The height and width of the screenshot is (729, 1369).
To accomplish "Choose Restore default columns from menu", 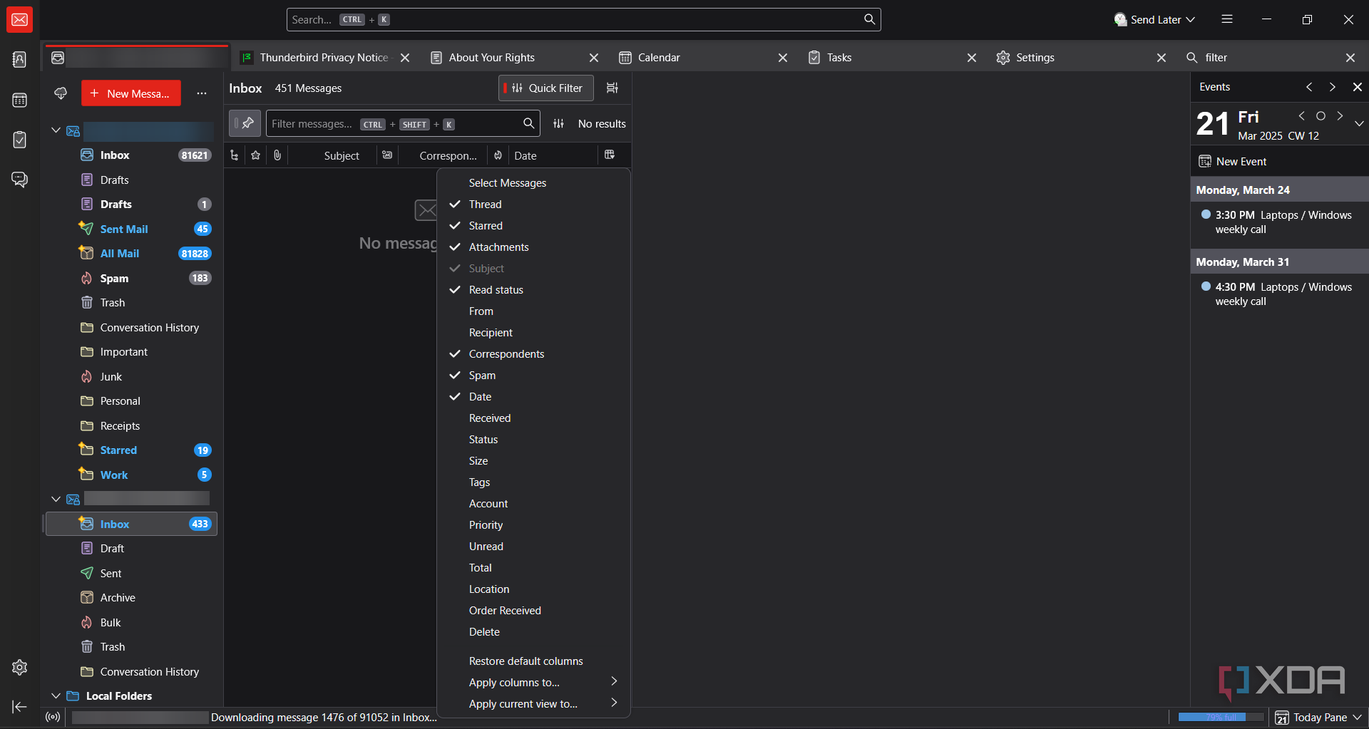I will [533, 661].
